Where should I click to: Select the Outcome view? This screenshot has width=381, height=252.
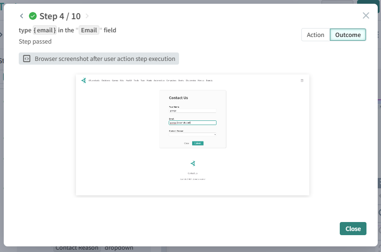tap(348, 35)
